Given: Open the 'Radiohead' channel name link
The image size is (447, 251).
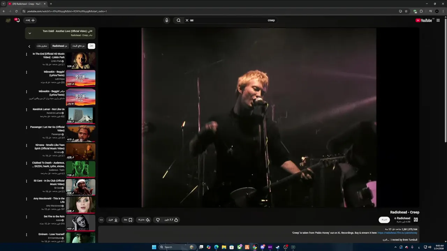Looking at the screenshot, I should pos(404,218).
